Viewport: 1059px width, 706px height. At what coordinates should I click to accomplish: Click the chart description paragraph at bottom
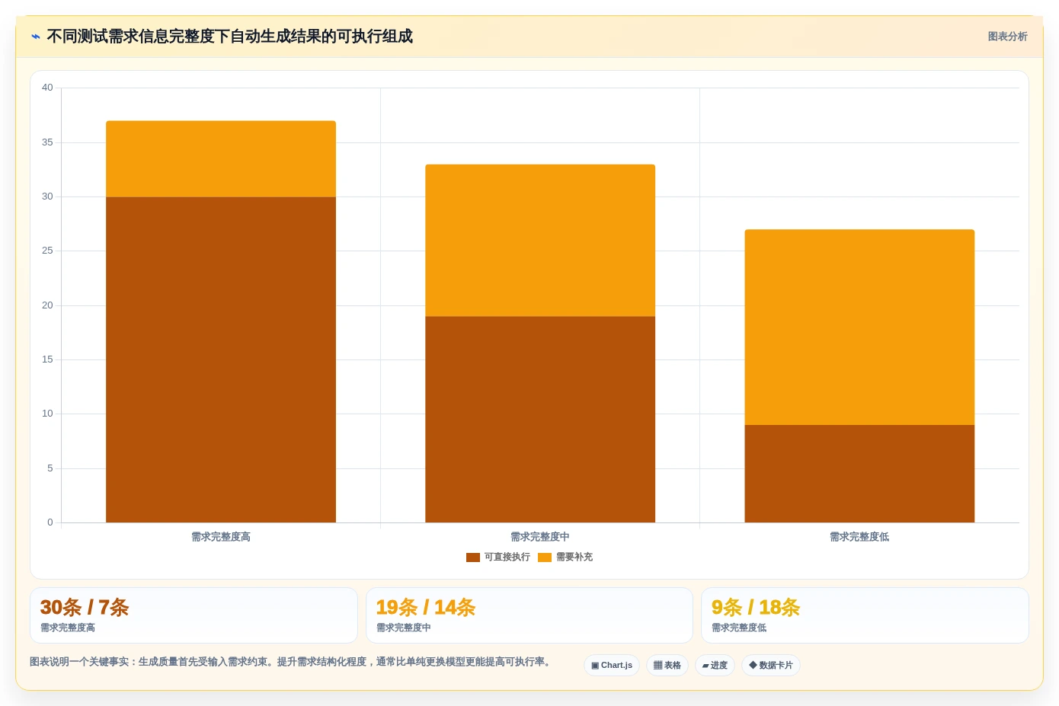point(292,662)
